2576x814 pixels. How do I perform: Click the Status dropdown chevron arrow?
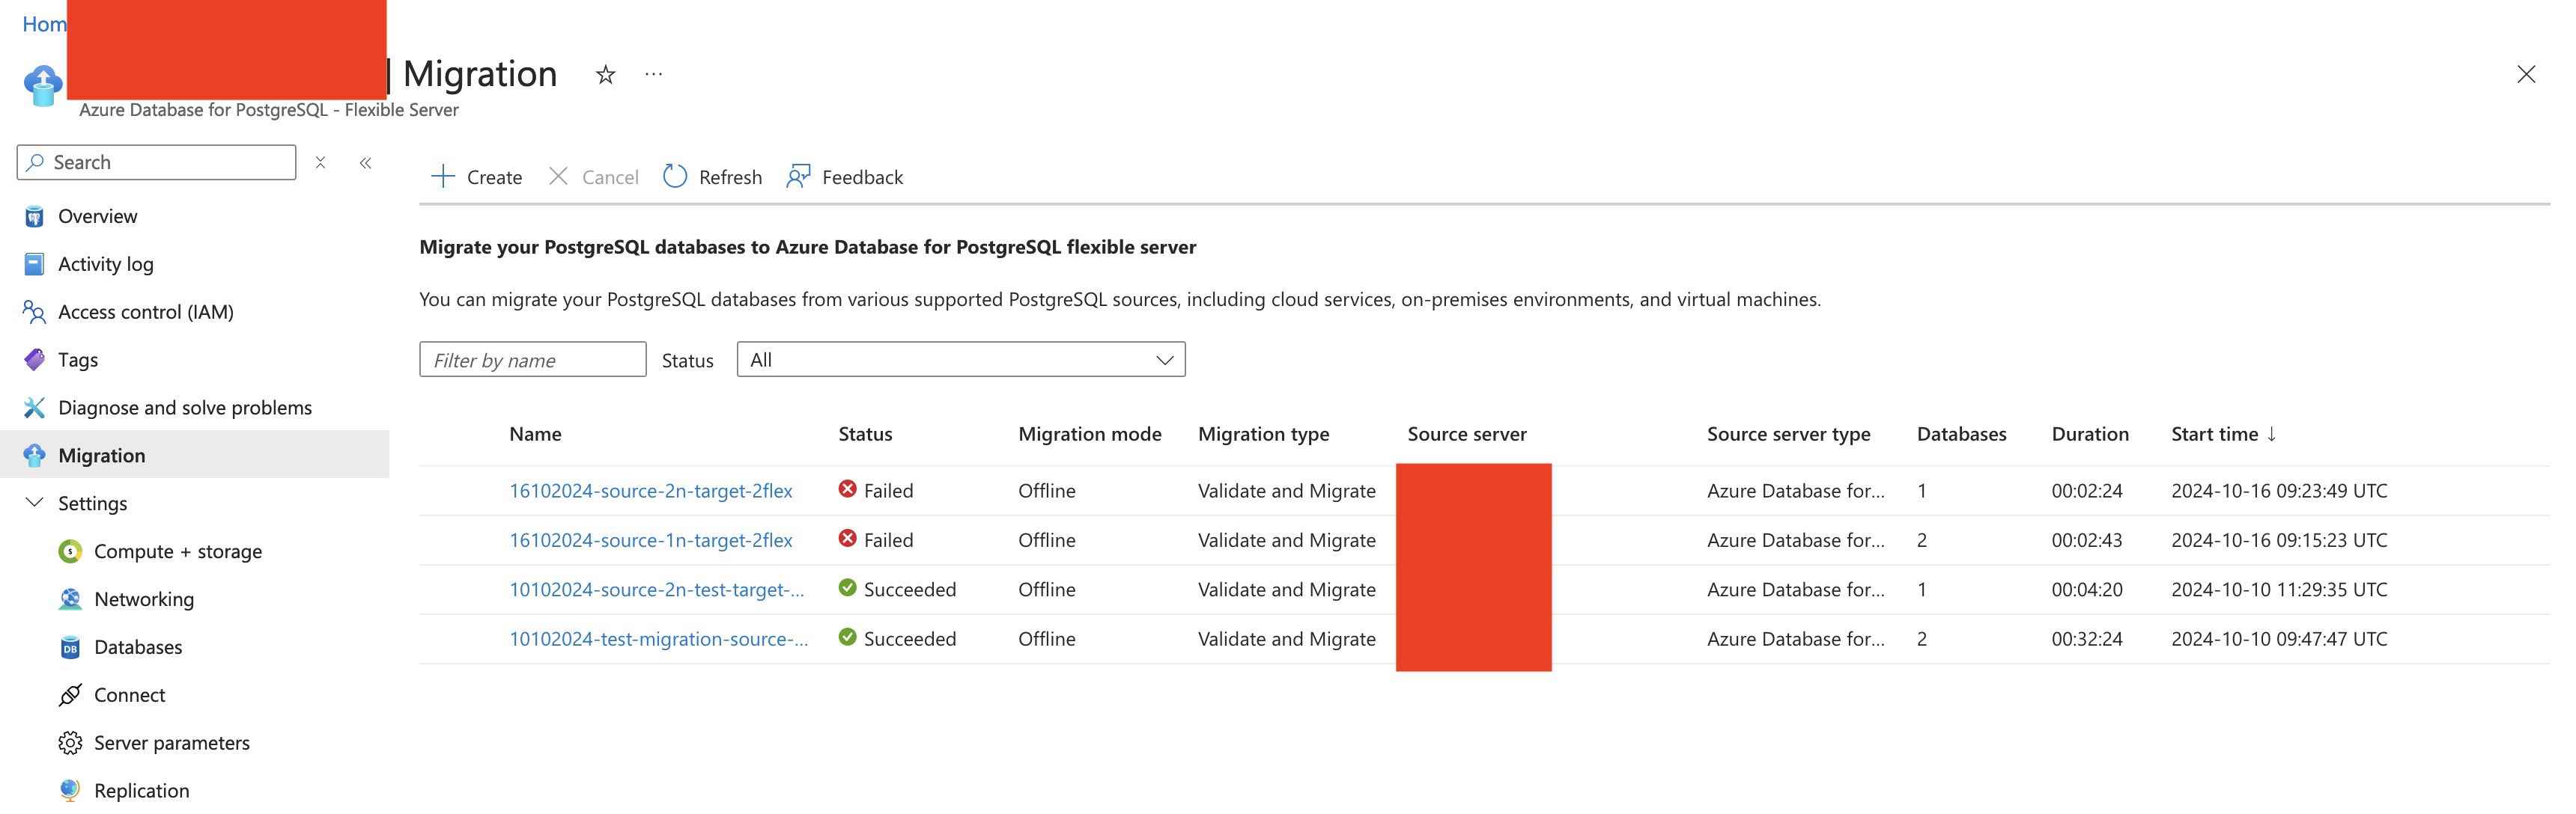click(1164, 360)
